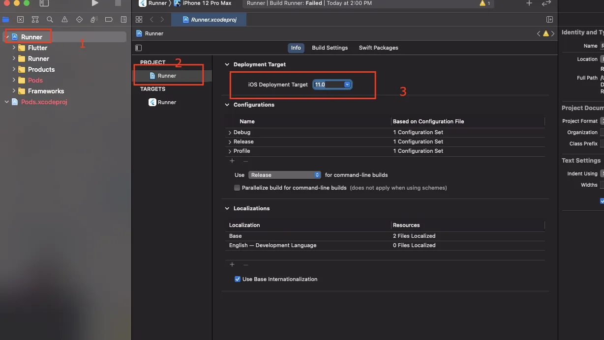Open the Source Control navigator
This screenshot has width=604, height=340.
20,20
